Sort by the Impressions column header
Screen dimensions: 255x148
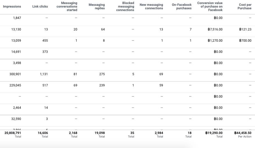tap(12, 6)
